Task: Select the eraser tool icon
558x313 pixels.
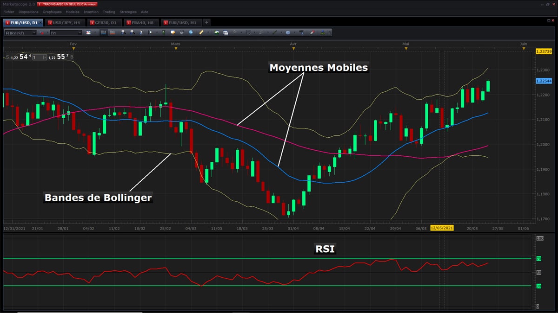Action: [312, 32]
